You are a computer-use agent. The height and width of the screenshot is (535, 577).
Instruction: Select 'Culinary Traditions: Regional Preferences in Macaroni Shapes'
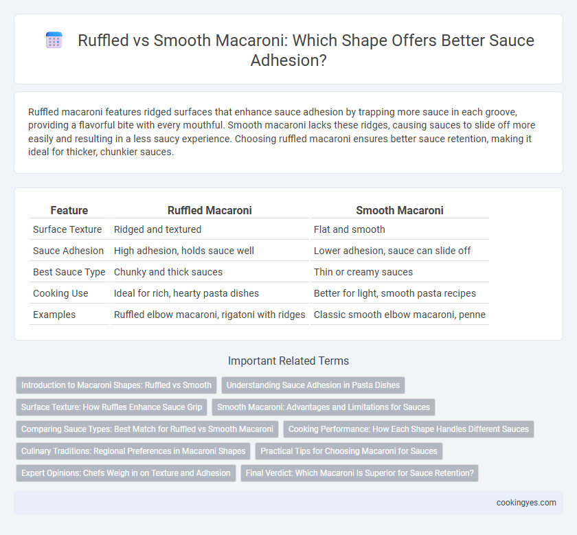click(133, 451)
